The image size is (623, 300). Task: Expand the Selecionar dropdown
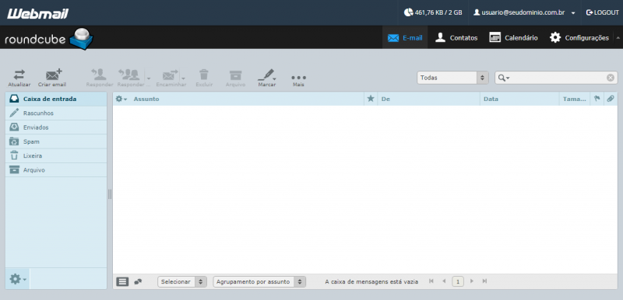(182, 282)
